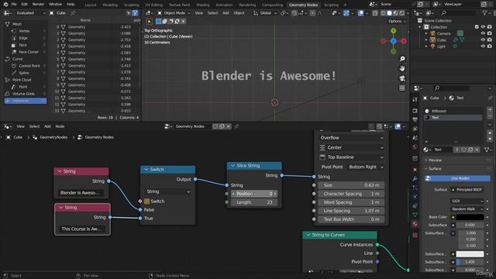Viewport: 496px width, 279px height.
Task: Open the Modifiers wrench properties tab
Action: click(x=415, y=179)
